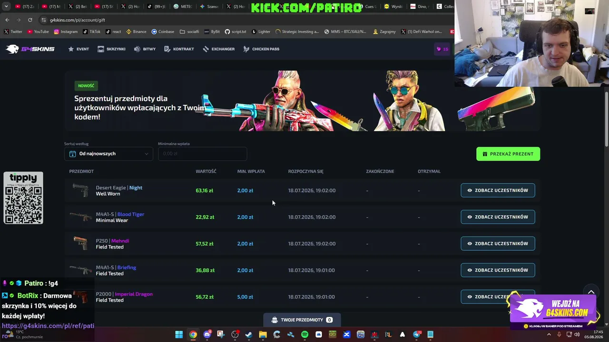Open the Zagrajmy bookmark

click(x=384, y=32)
